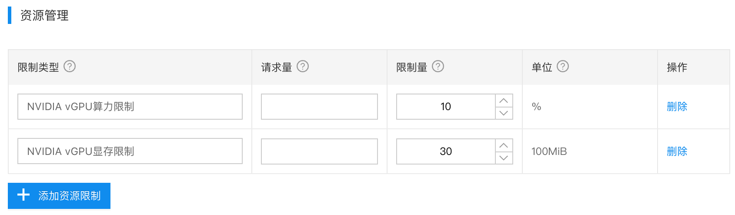Decrease the vGPU算力限制 limit with the down arrow
This screenshot has height=215, width=735.
pos(504,113)
